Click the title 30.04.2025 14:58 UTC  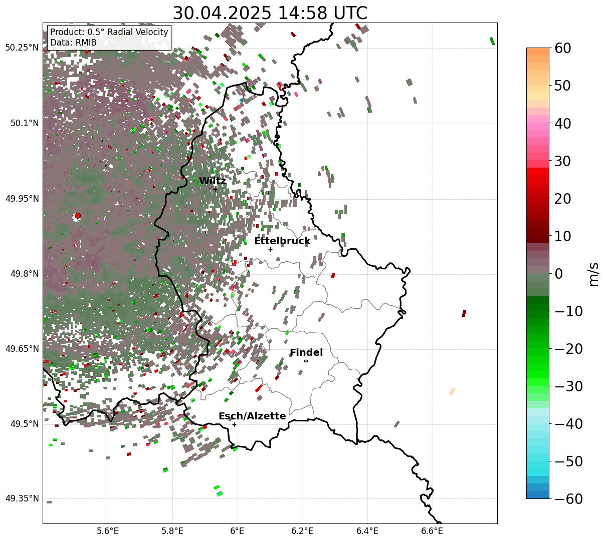(270, 13)
